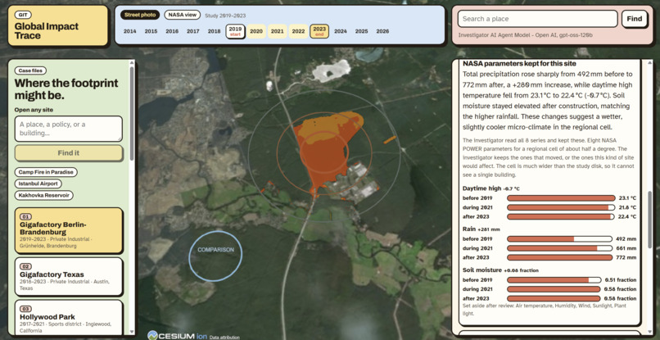Choose the Istanbul Airport suggestion

pos(38,184)
